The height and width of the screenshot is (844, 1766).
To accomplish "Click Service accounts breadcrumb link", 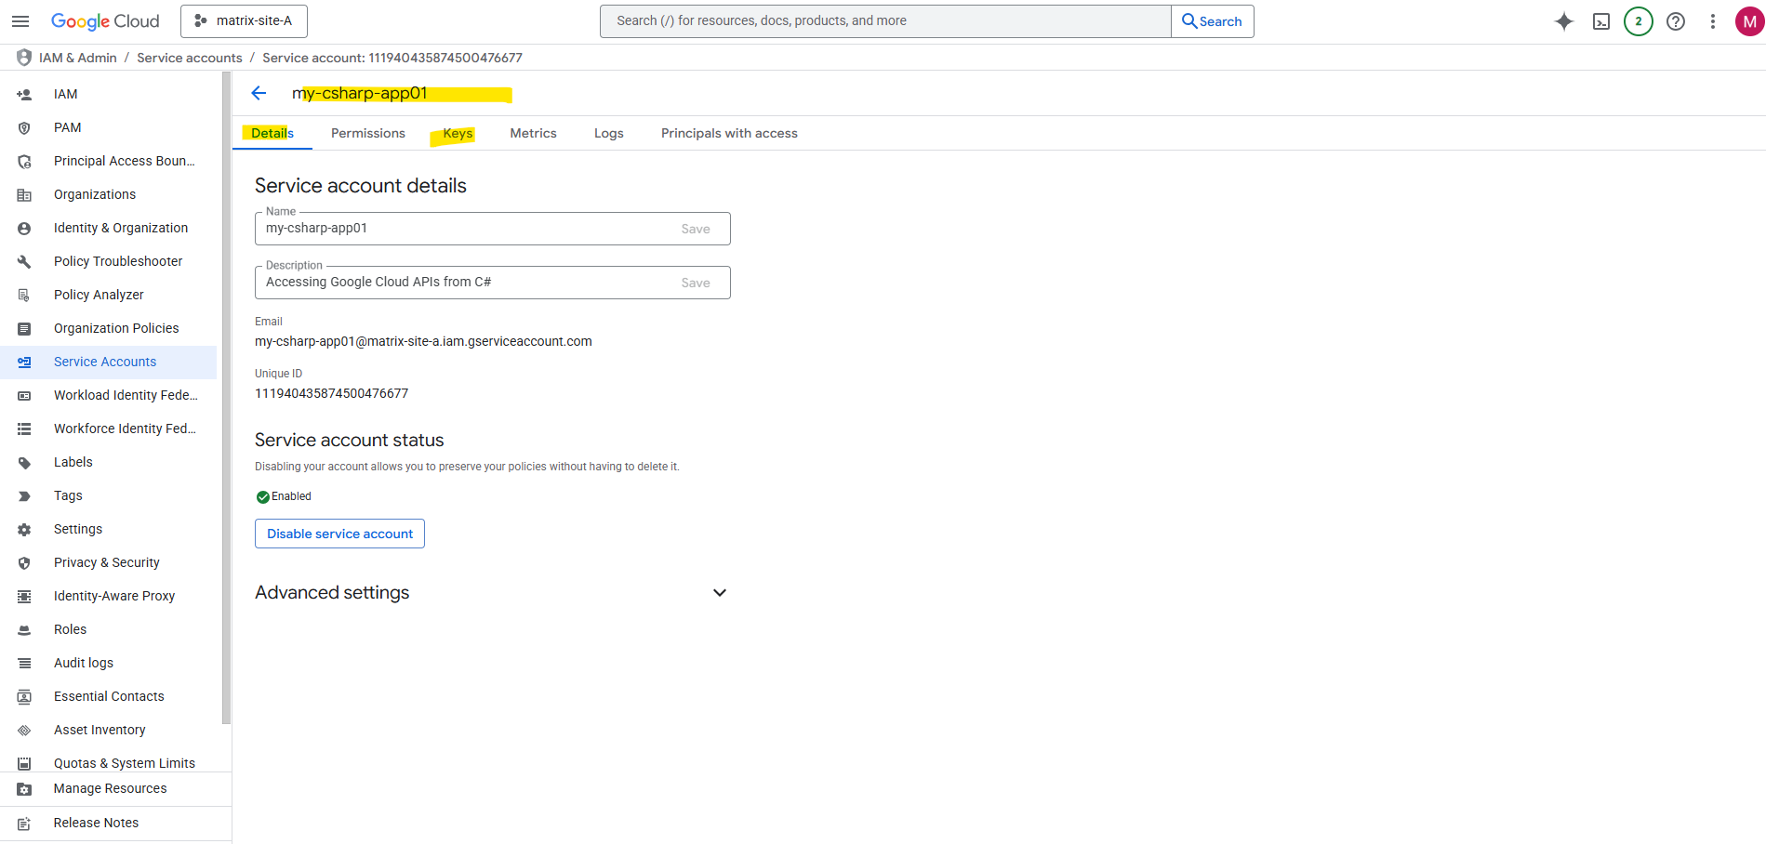I will (x=189, y=58).
